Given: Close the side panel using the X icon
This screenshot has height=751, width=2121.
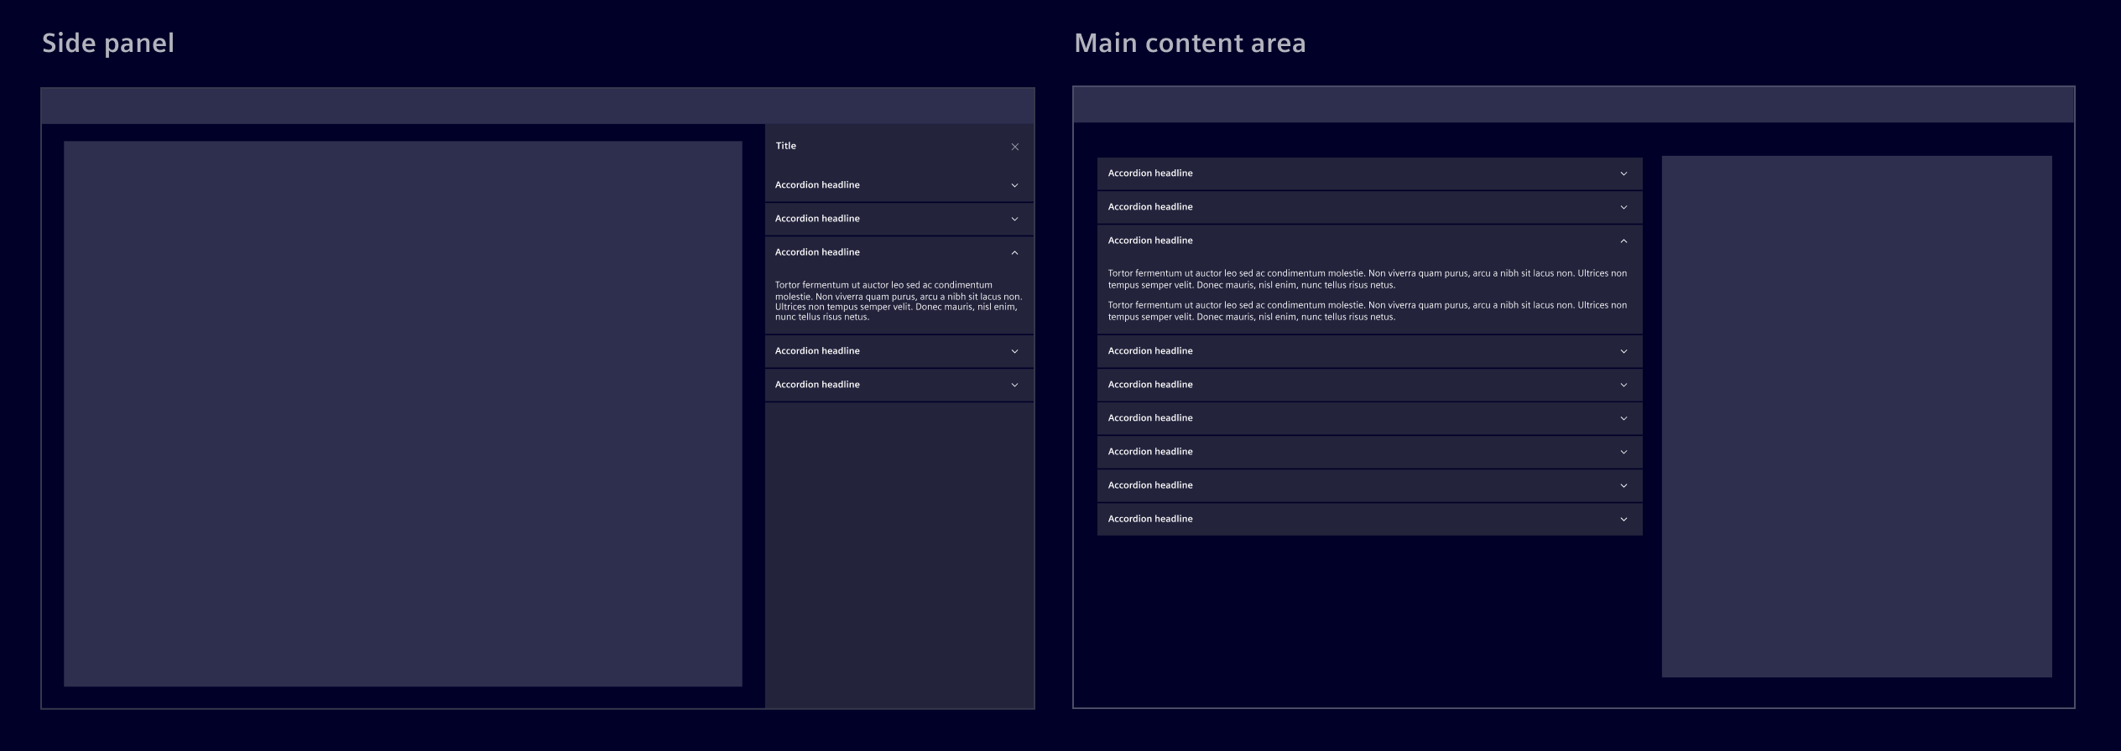Looking at the screenshot, I should pyautogui.click(x=1014, y=147).
